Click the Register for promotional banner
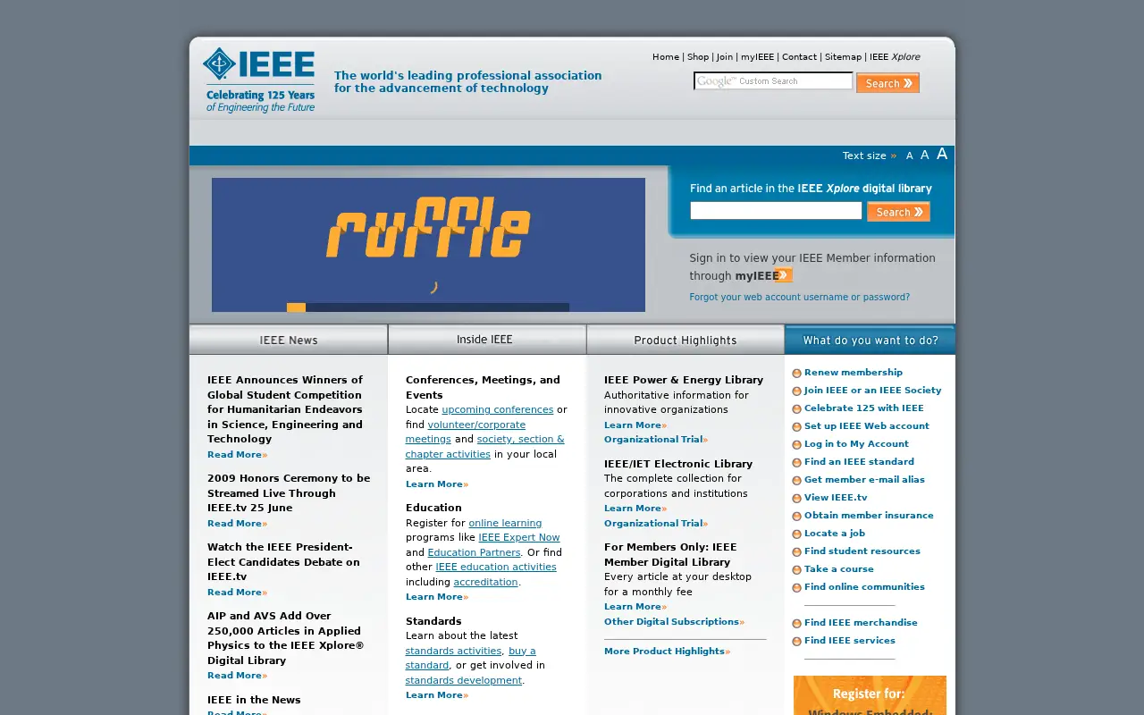This screenshot has width=1144, height=715. (870, 695)
